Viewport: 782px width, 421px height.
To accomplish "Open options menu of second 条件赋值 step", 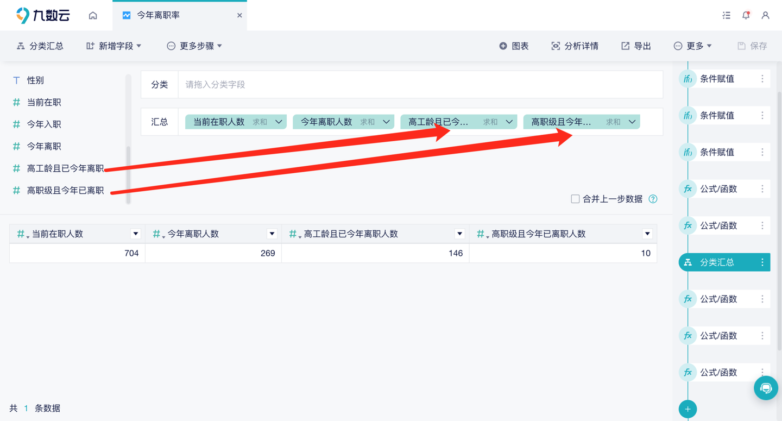I will 762,116.
